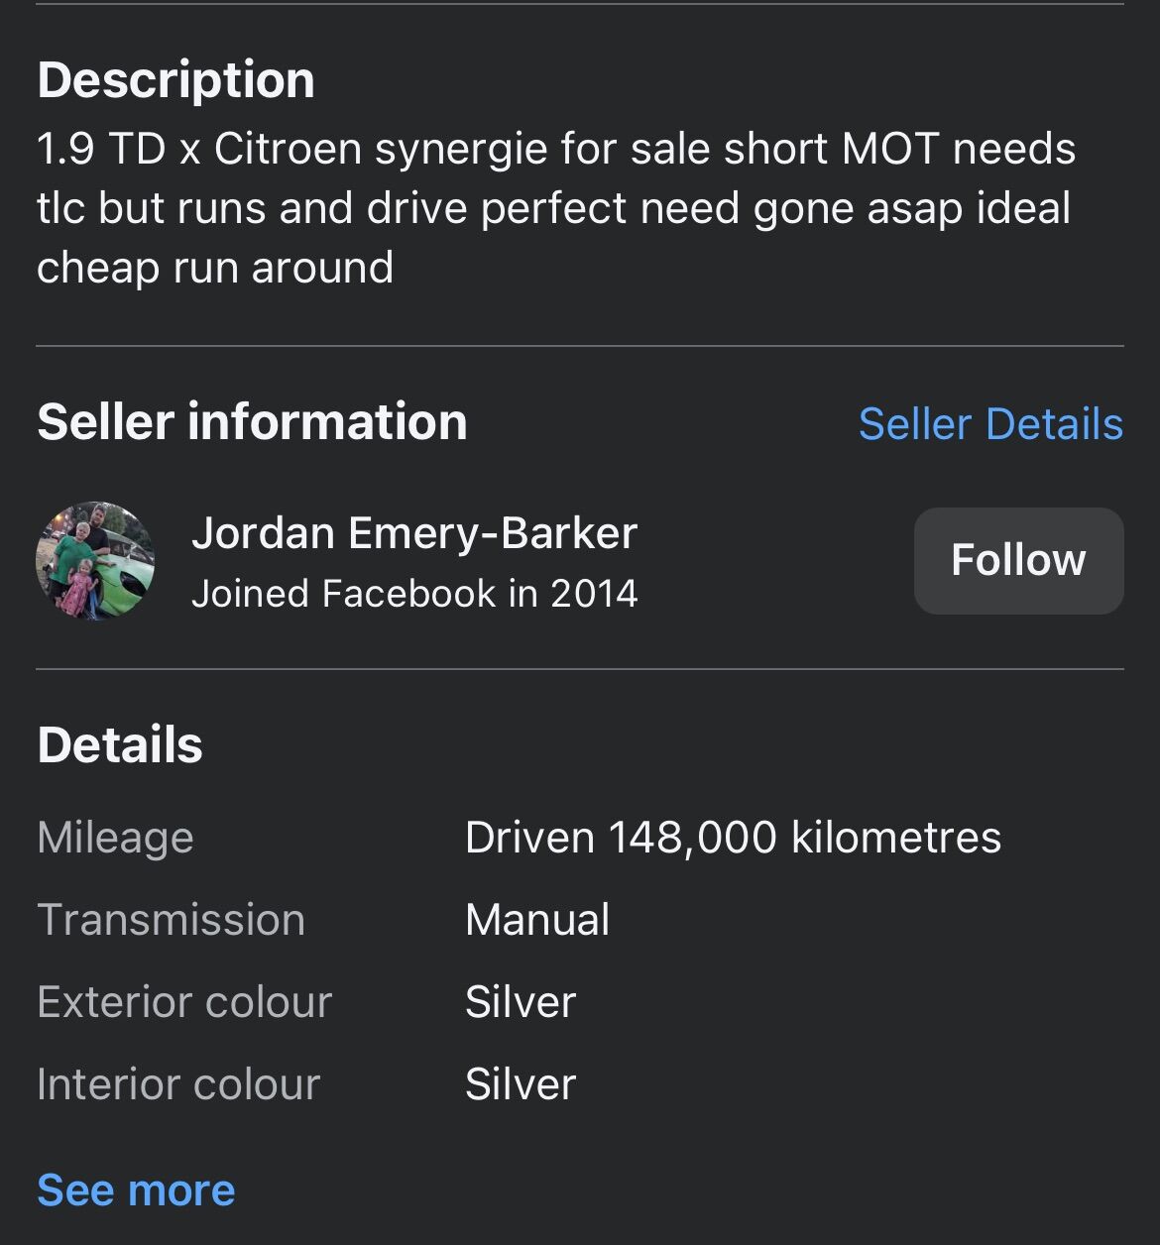This screenshot has height=1245, width=1160.
Task: Tap the Transmission label
Action: (x=171, y=920)
